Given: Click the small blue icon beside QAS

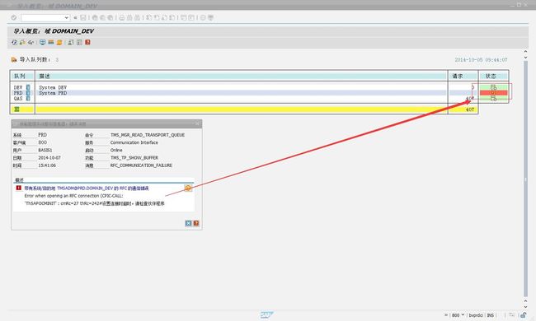Looking at the screenshot, I should click(28, 99).
